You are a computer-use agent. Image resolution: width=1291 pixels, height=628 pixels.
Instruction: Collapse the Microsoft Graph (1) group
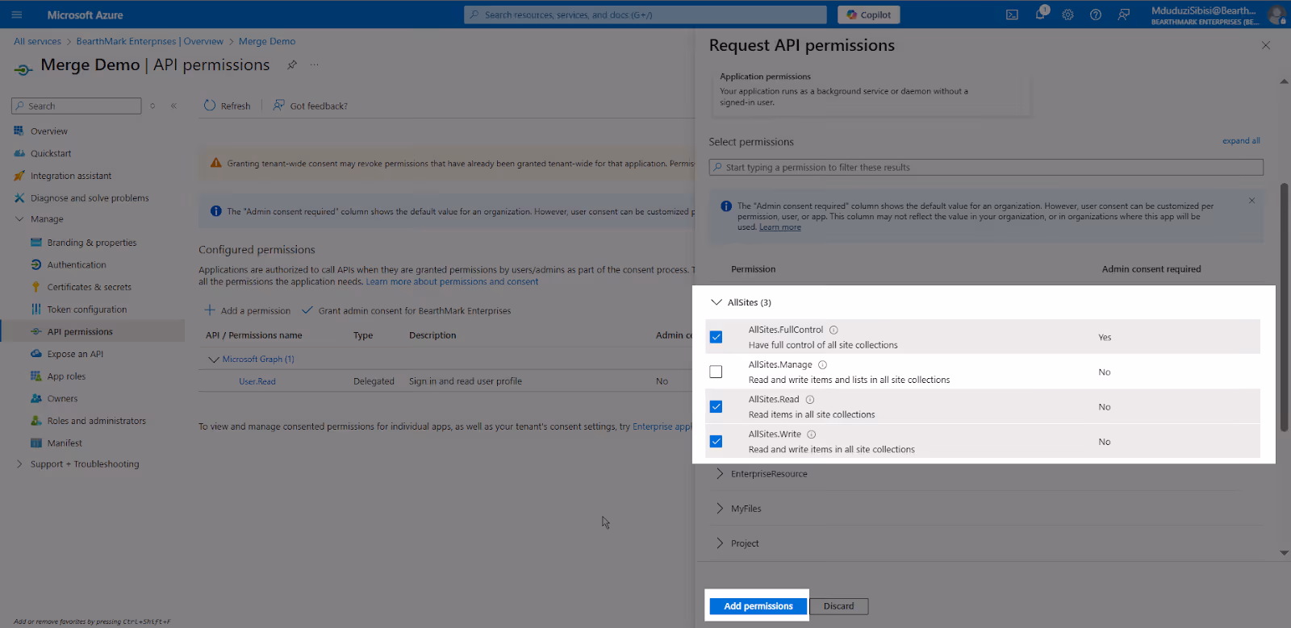[213, 360]
